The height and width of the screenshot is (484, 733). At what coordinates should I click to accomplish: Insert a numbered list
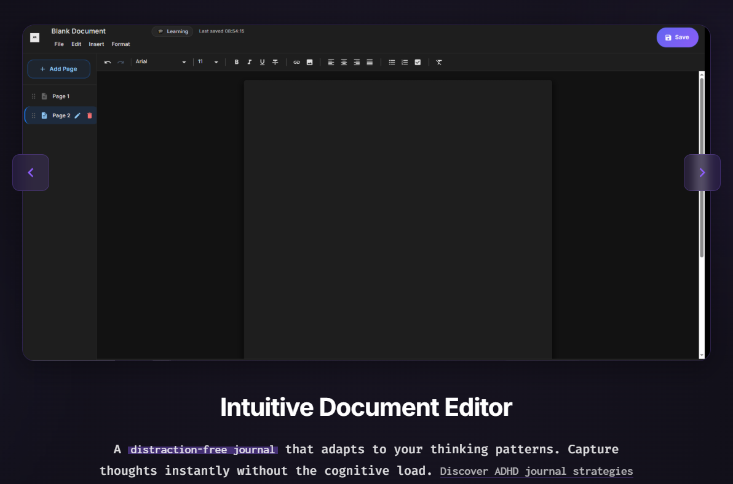[x=405, y=62]
